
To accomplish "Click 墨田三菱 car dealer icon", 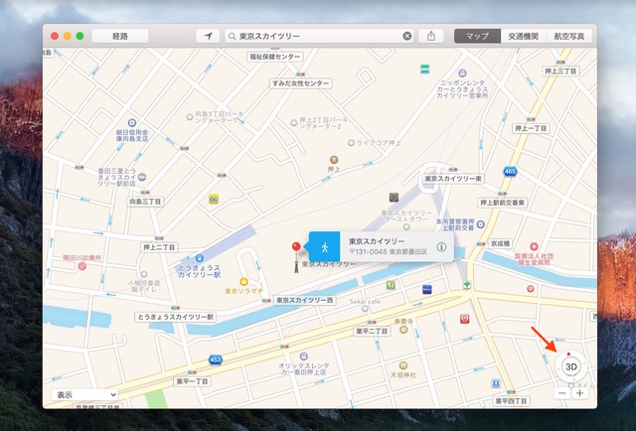I will [x=142, y=177].
